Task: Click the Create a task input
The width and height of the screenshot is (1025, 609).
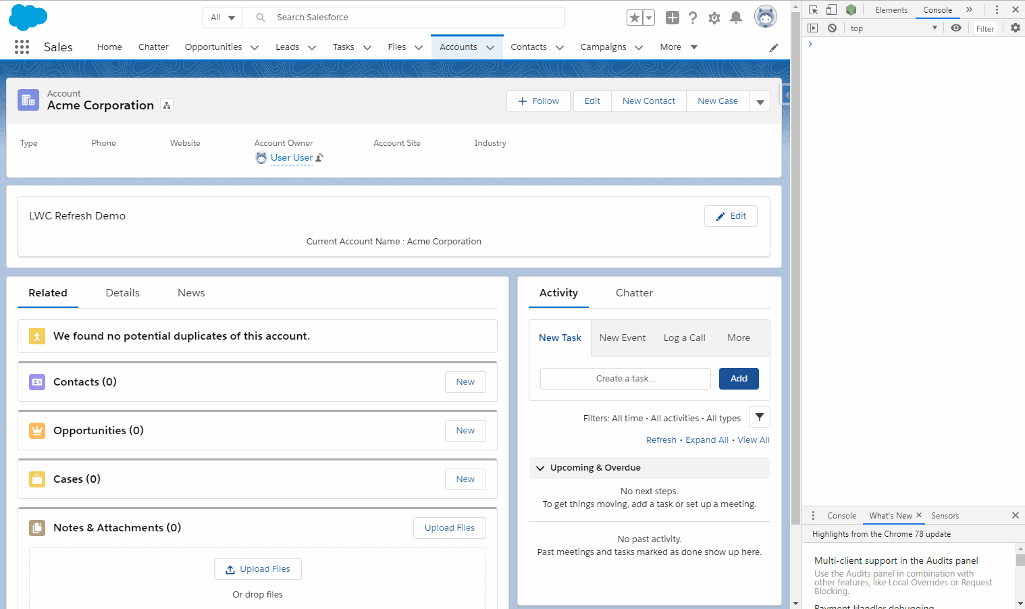Action: (625, 379)
